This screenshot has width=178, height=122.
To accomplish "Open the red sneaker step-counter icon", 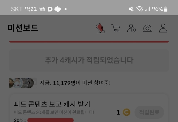I will click(x=100, y=28).
